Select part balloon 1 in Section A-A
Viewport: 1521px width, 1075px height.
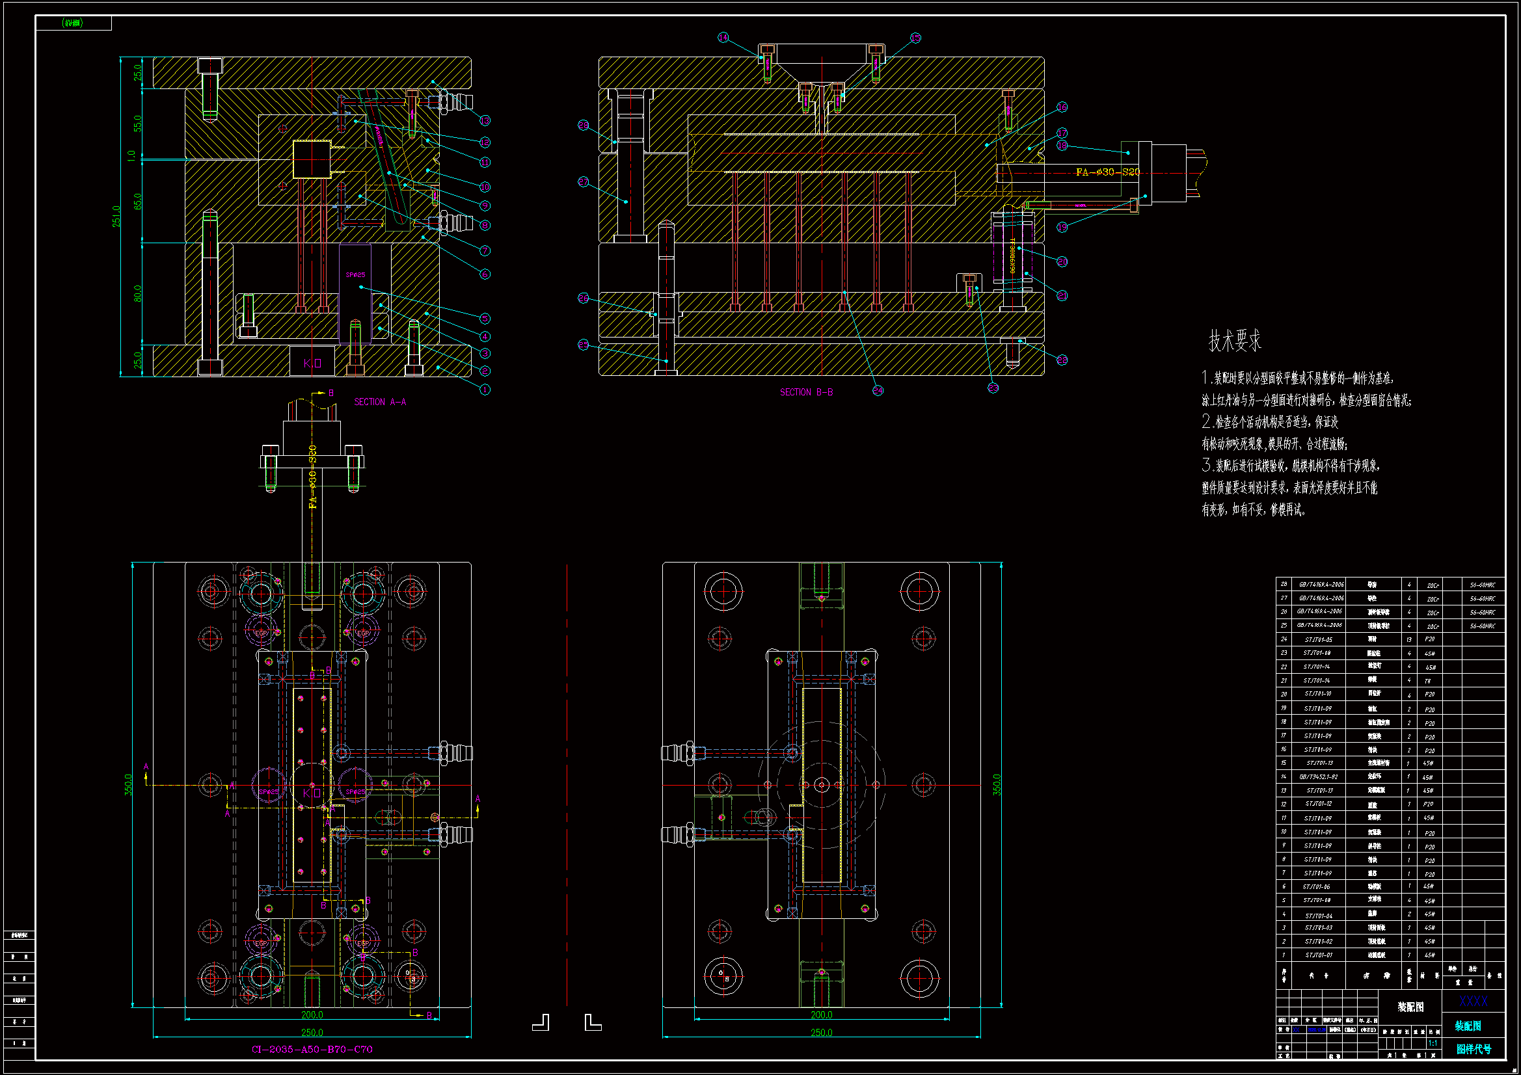click(x=485, y=390)
